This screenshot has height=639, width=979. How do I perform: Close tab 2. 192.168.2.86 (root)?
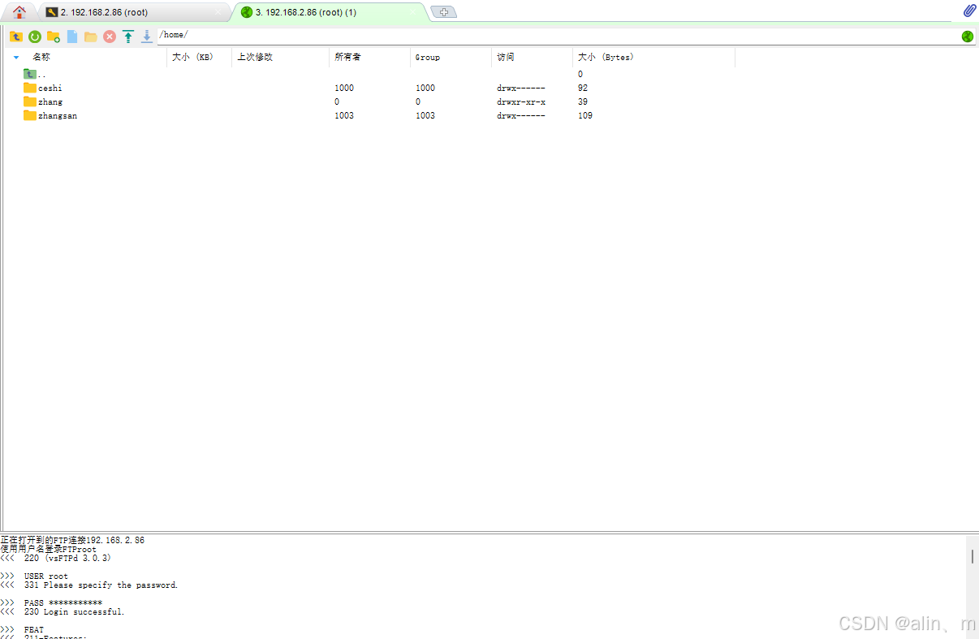pyautogui.click(x=217, y=13)
